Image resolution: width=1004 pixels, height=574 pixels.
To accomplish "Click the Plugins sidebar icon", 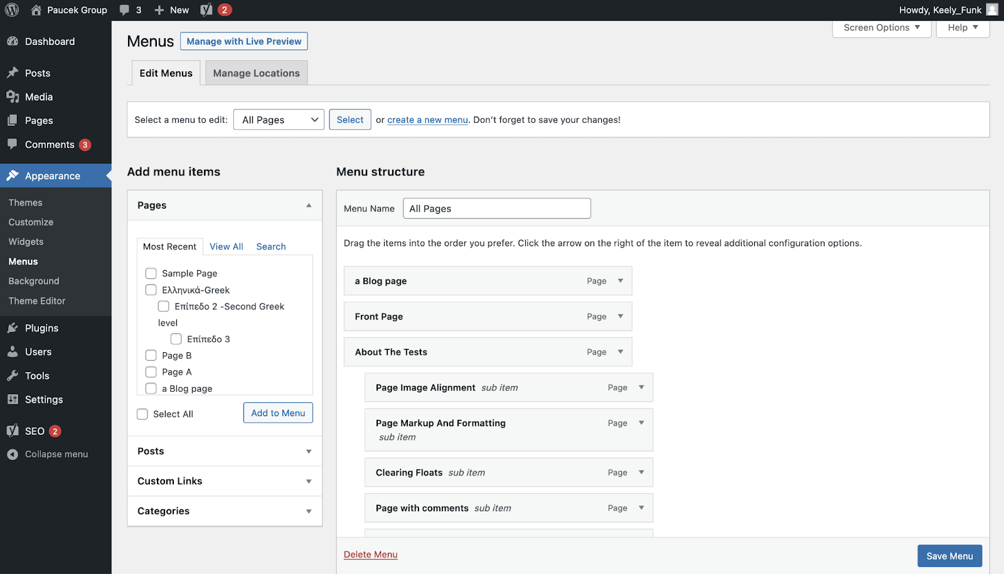I will 13,328.
